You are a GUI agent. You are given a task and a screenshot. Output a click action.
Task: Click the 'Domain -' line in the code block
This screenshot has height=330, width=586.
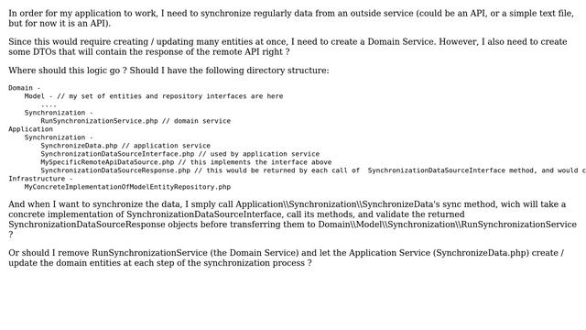25,88
